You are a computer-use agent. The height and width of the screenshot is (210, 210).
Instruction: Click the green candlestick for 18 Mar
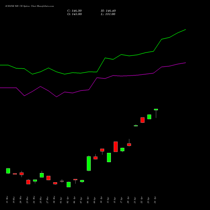click(8, 171)
